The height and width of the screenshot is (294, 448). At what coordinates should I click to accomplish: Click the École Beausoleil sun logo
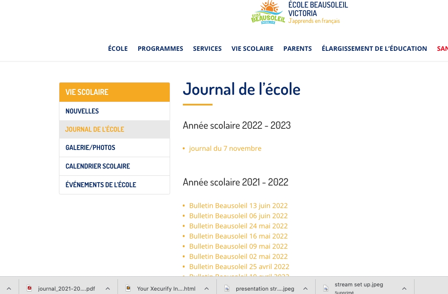point(268,12)
